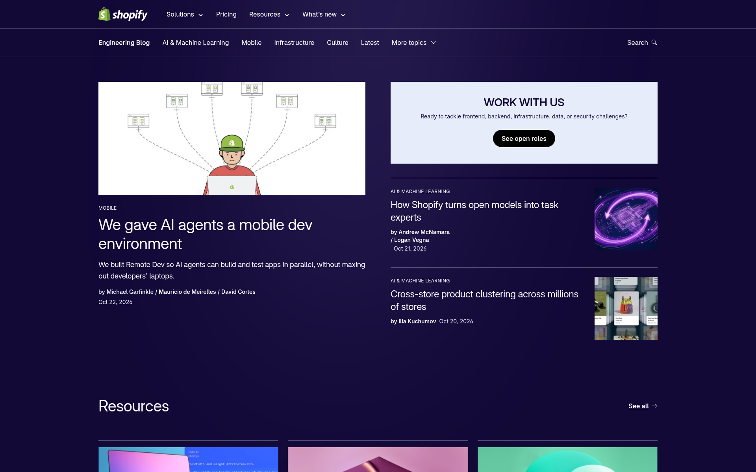Expand More topics menu
Screen dimensions: 756x472
point(414,42)
